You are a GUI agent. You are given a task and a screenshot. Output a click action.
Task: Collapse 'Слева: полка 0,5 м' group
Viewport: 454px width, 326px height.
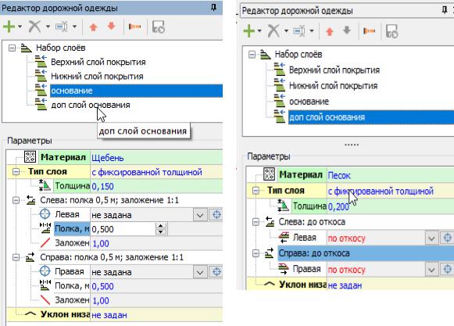pos(16,200)
